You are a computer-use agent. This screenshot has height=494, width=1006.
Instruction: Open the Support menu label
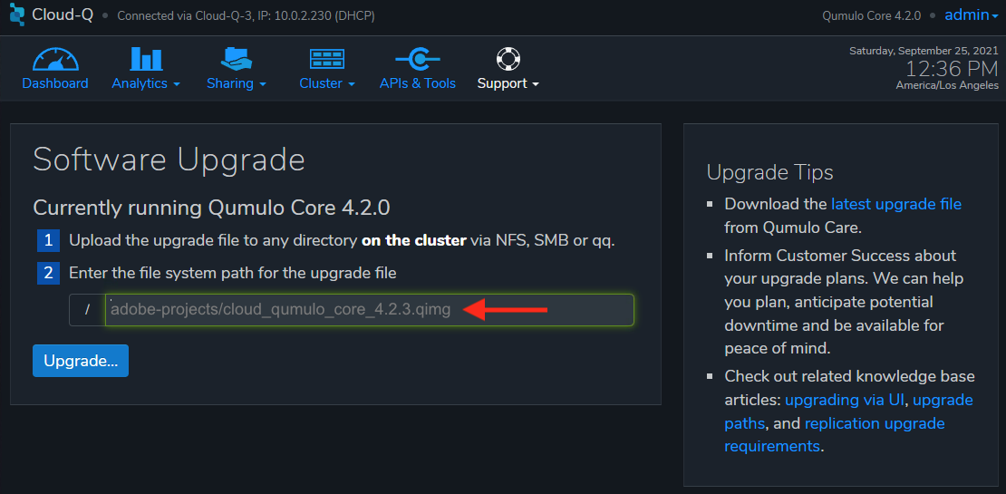(x=508, y=83)
